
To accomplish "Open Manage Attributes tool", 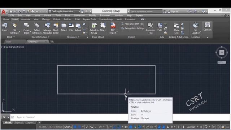I will pos(47,29).
